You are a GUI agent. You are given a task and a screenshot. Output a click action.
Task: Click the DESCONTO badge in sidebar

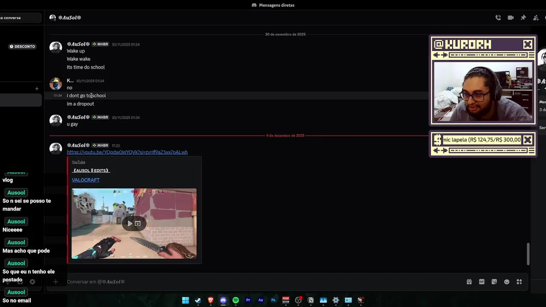point(23,46)
